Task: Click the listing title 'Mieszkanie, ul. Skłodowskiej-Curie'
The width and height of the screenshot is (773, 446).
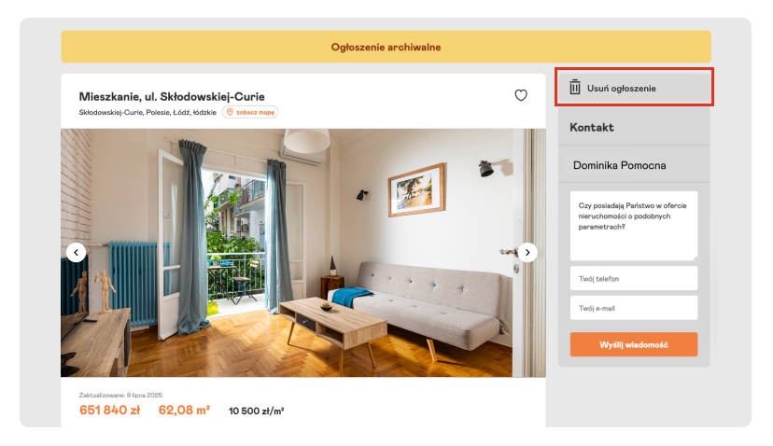Action: pos(172,97)
